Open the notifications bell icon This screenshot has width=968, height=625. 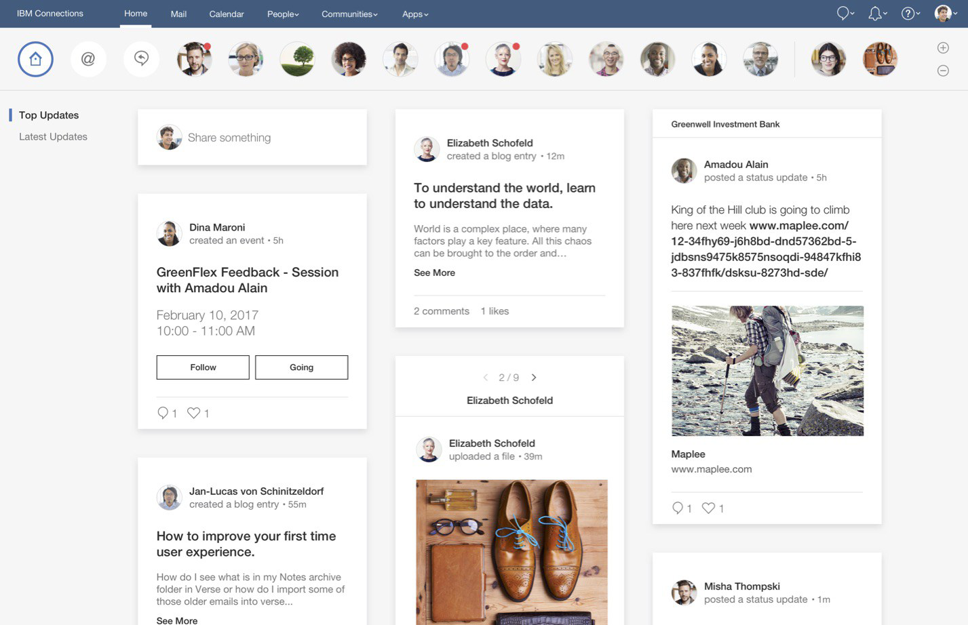(876, 14)
